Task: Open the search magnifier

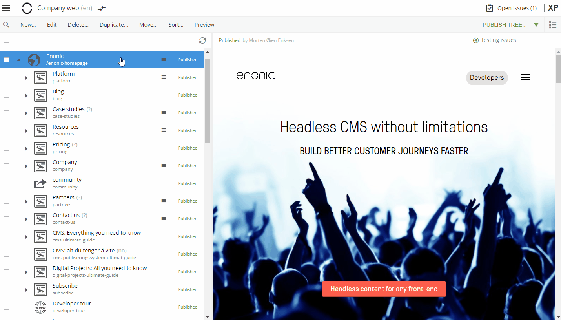Action: (x=6, y=25)
